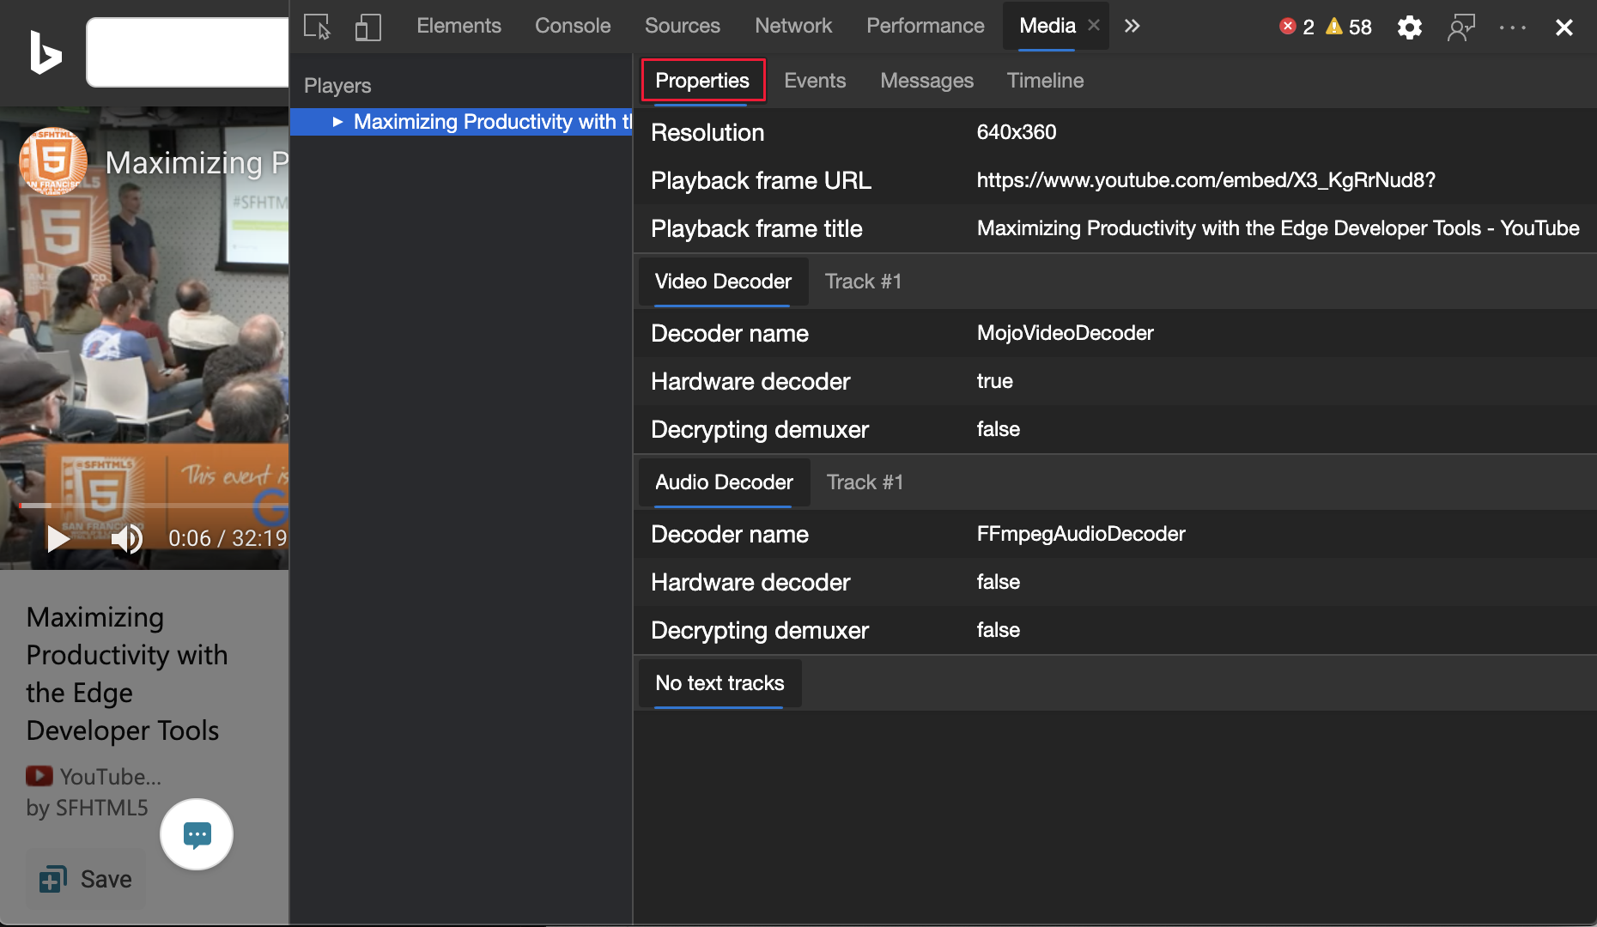Activate the inspect element picker icon
This screenshot has height=927, width=1597.
[317, 27]
